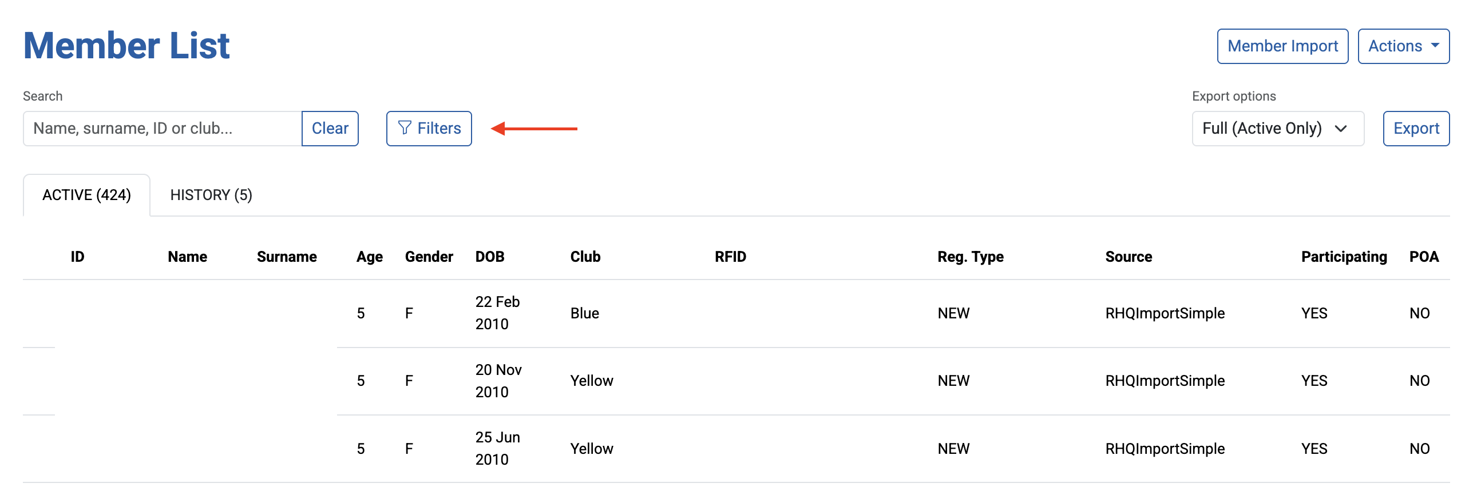Click the Participating column header

coord(1344,257)
